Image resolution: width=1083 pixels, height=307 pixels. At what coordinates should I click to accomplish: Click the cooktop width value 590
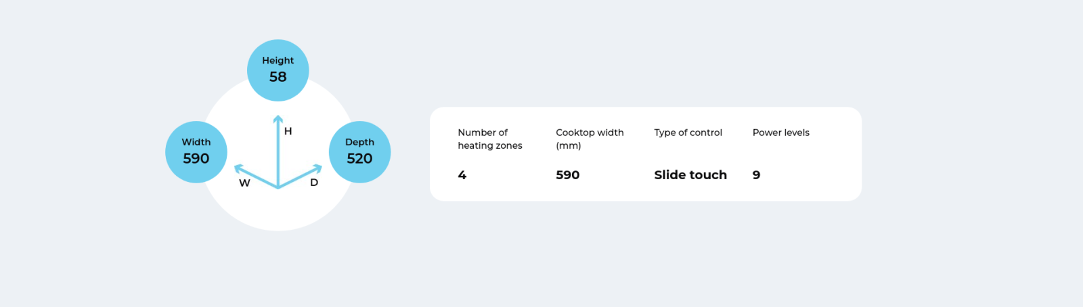point(568,175)
